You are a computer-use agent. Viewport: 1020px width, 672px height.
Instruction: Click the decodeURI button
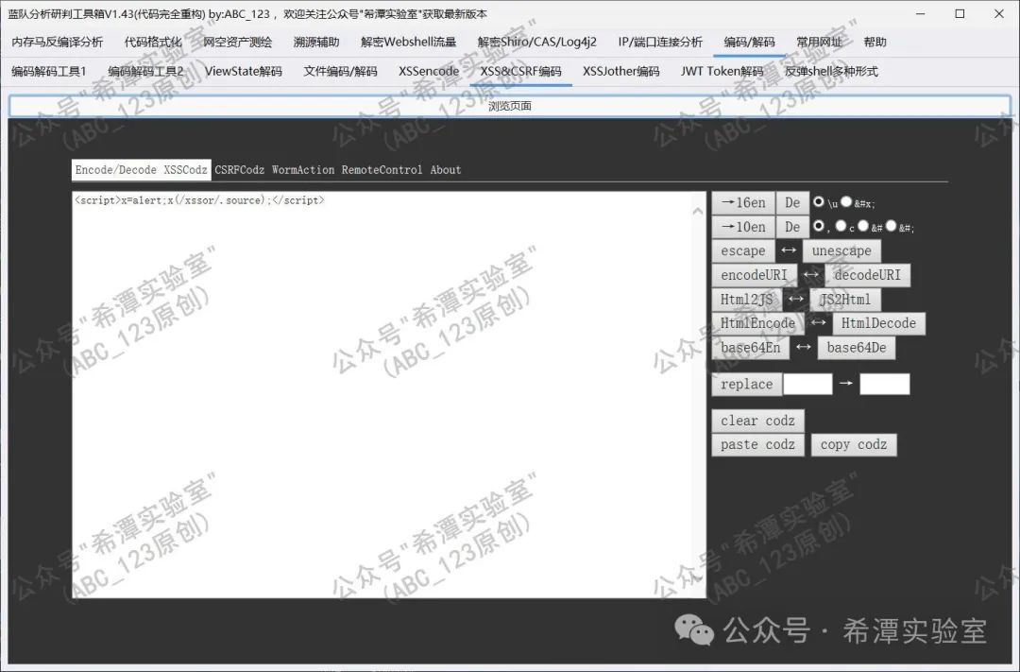click(868, 275)
